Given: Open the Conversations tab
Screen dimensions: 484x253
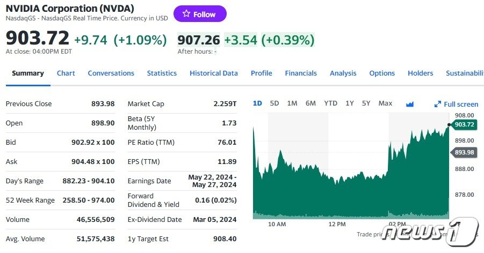Looking at the screenshot, I should (111, 73).
